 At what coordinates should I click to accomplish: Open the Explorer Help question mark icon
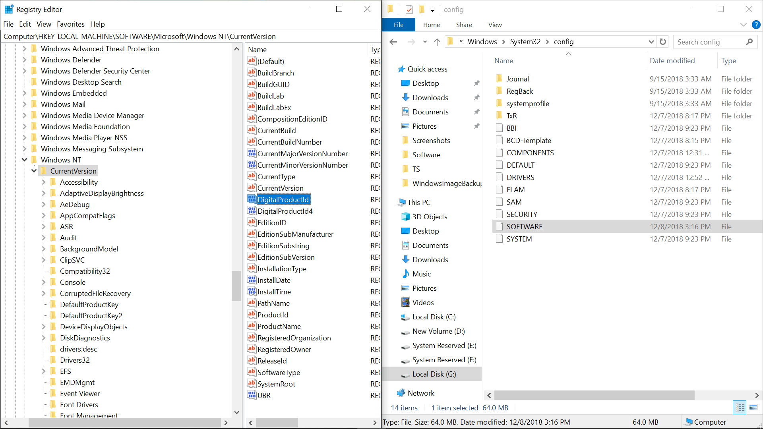tap(756, 25)
